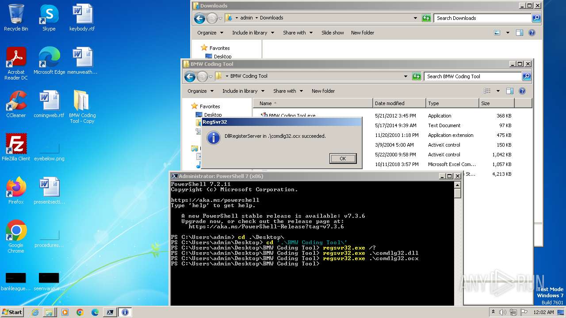Launch Microsoft Edge desktop shortcut

point(49,61)
